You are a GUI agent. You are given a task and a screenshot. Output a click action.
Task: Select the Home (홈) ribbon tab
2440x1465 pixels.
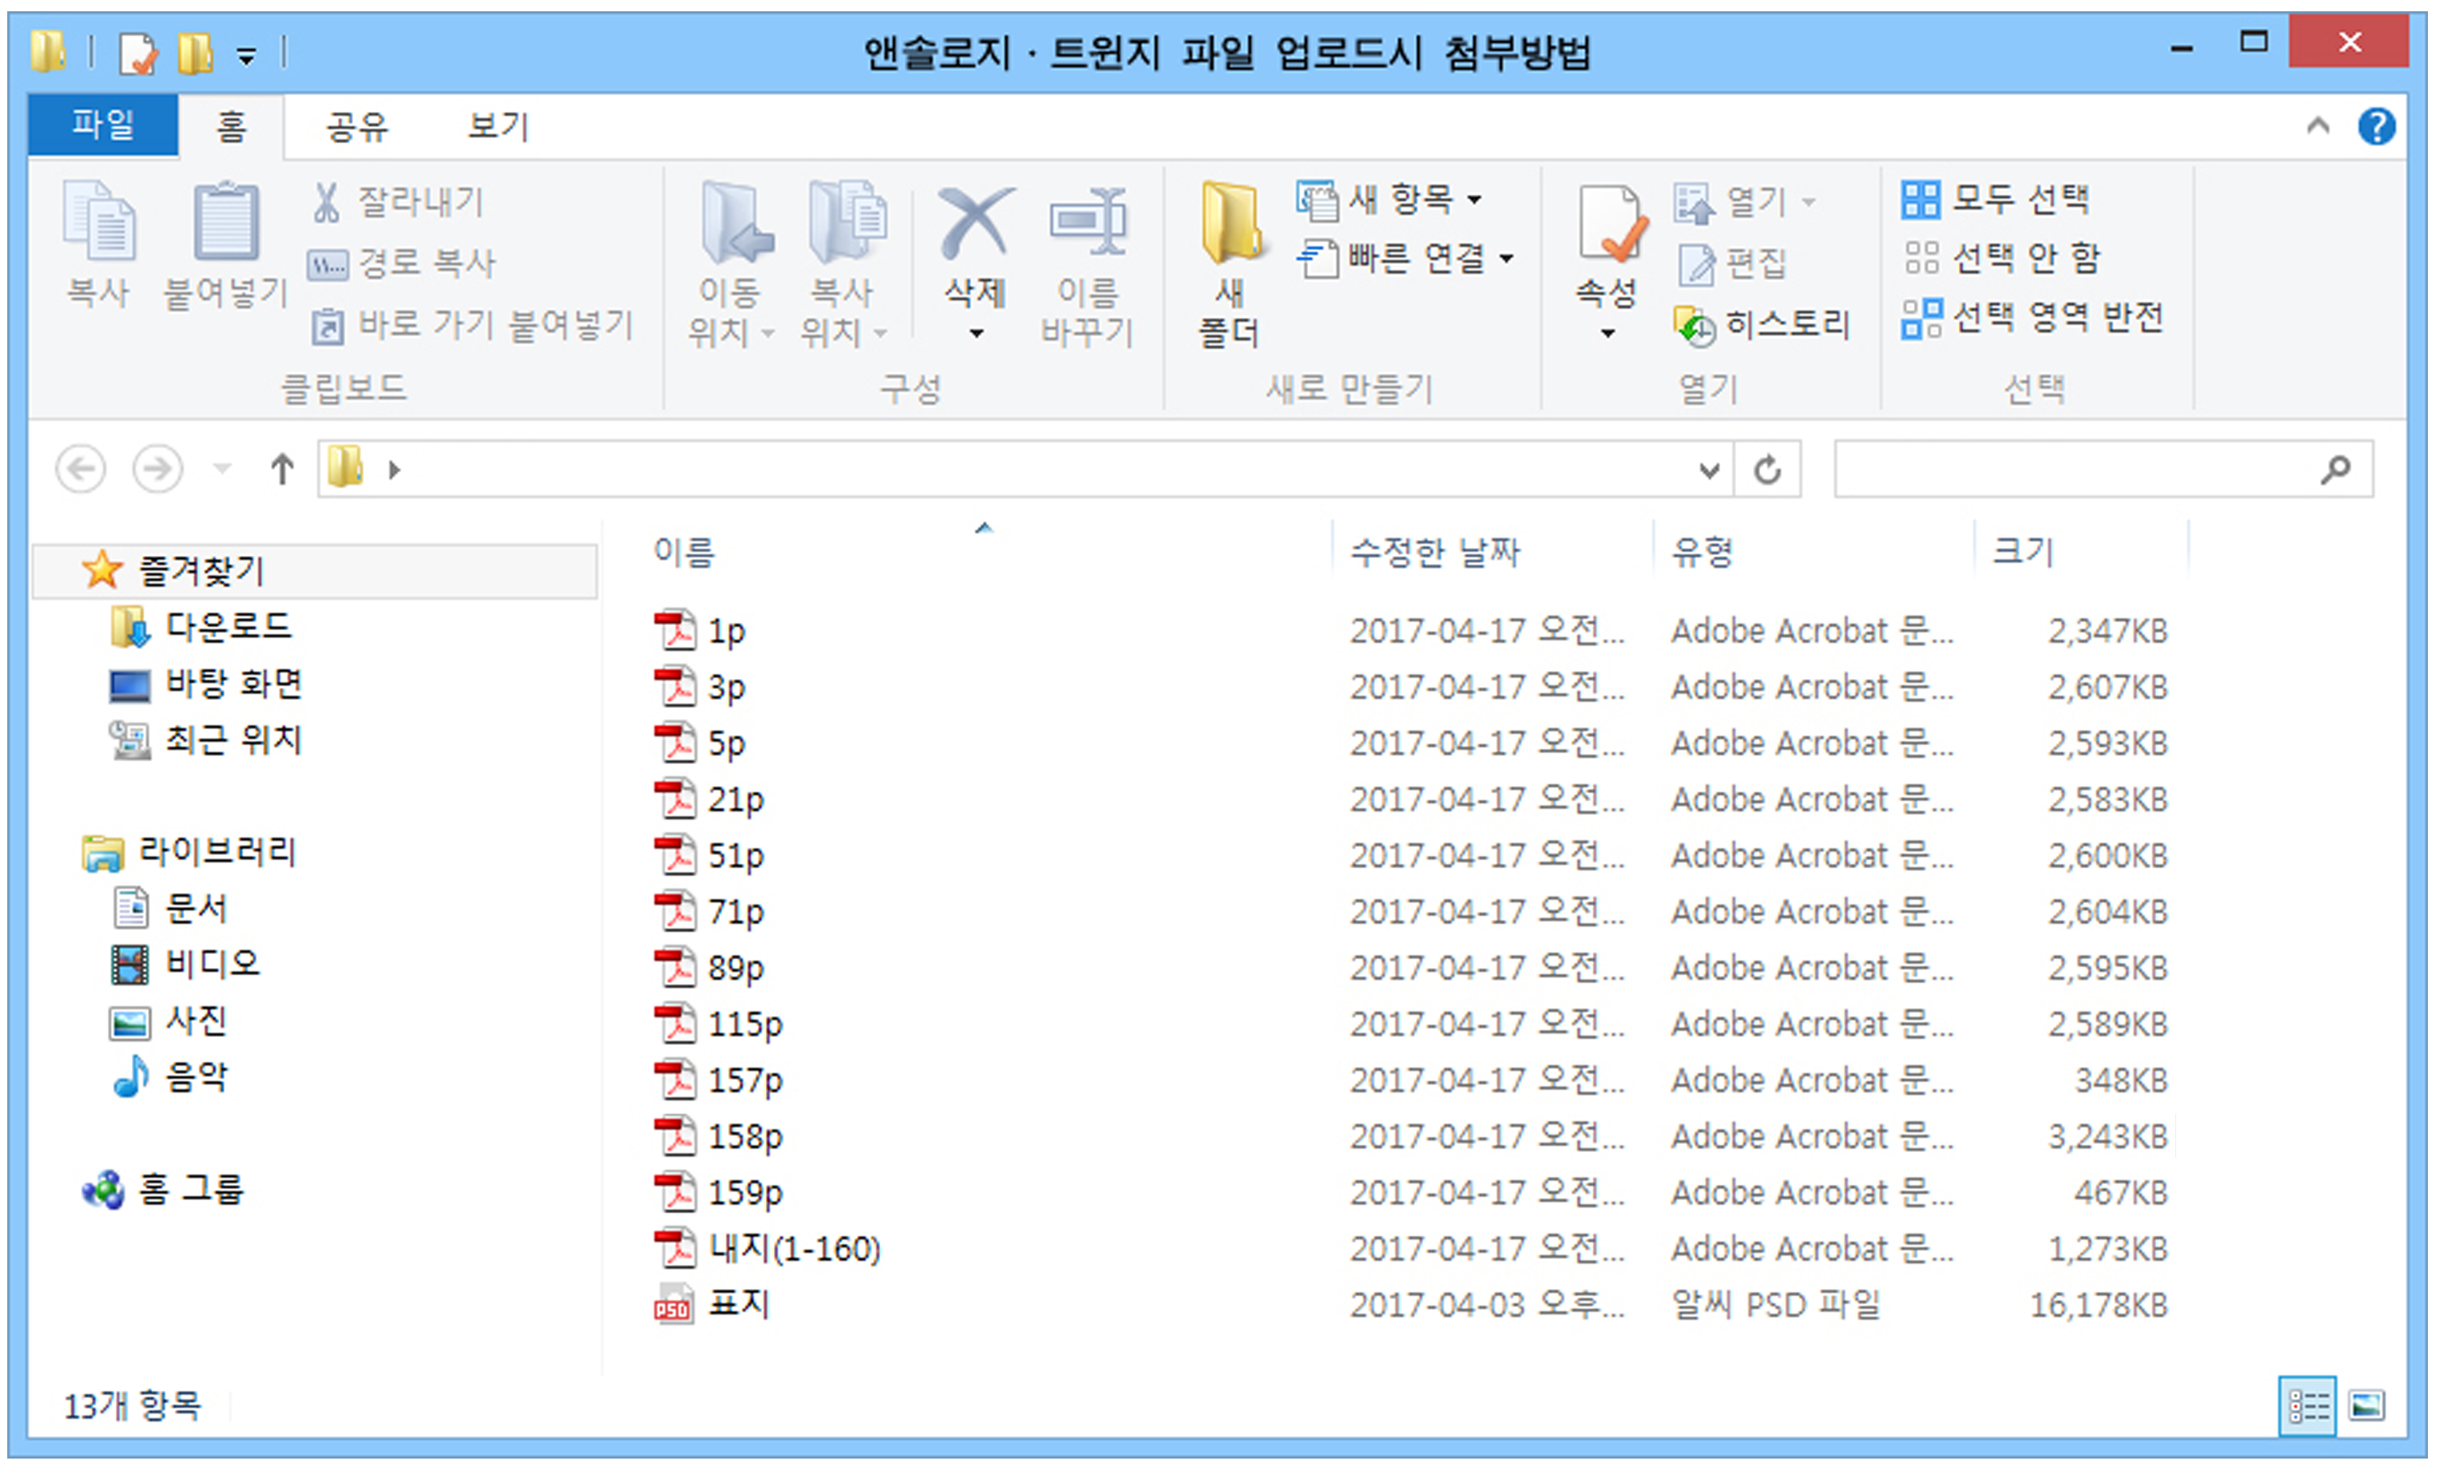coord(231,126)
